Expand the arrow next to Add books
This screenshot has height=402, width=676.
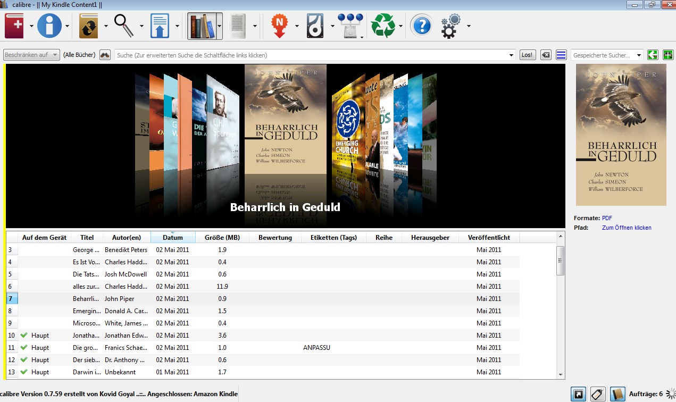32,26
